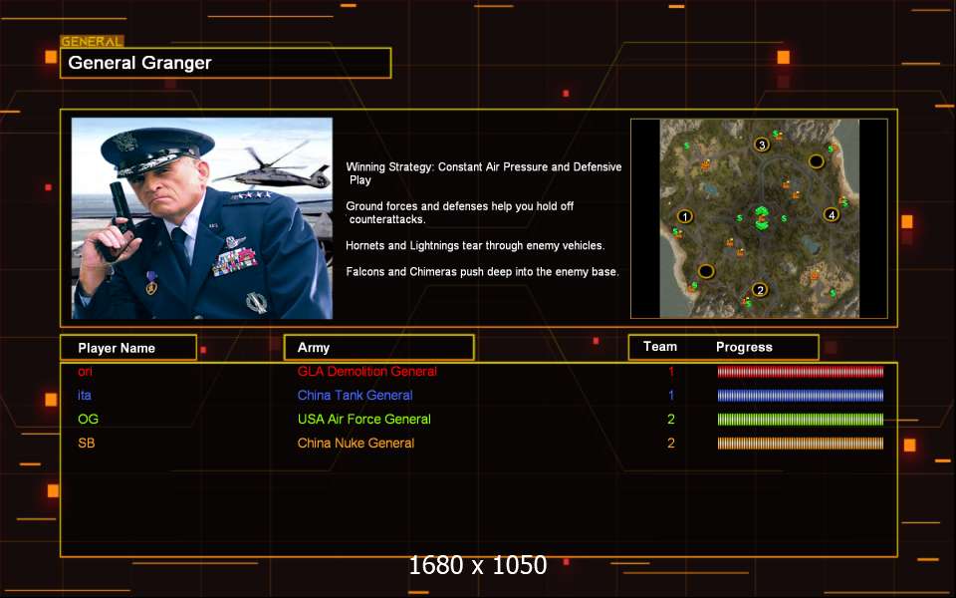Screen dimensions: 956x598
Task: Click the red progress bar for ori
Action: (x=800, y=372)
